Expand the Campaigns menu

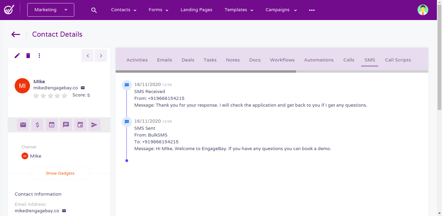(x=281, y=10)
